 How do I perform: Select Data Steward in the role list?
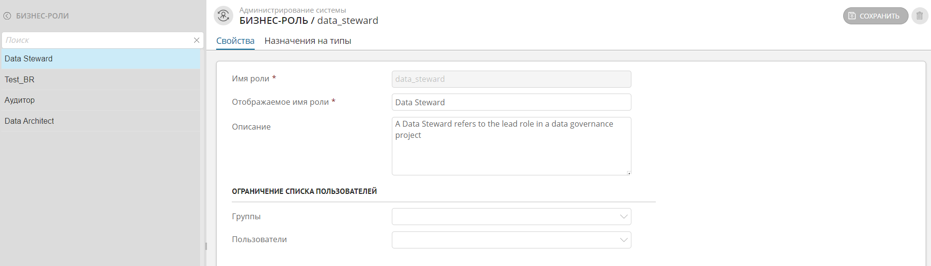click(29, 59)
